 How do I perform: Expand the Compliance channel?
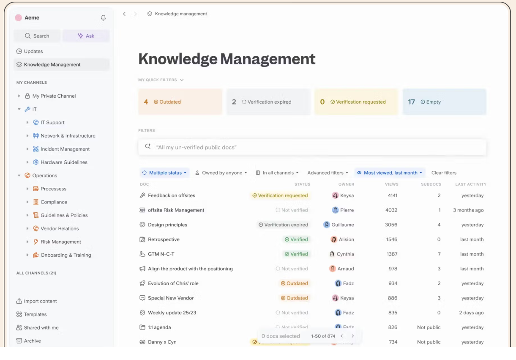[x=27, y=202]
